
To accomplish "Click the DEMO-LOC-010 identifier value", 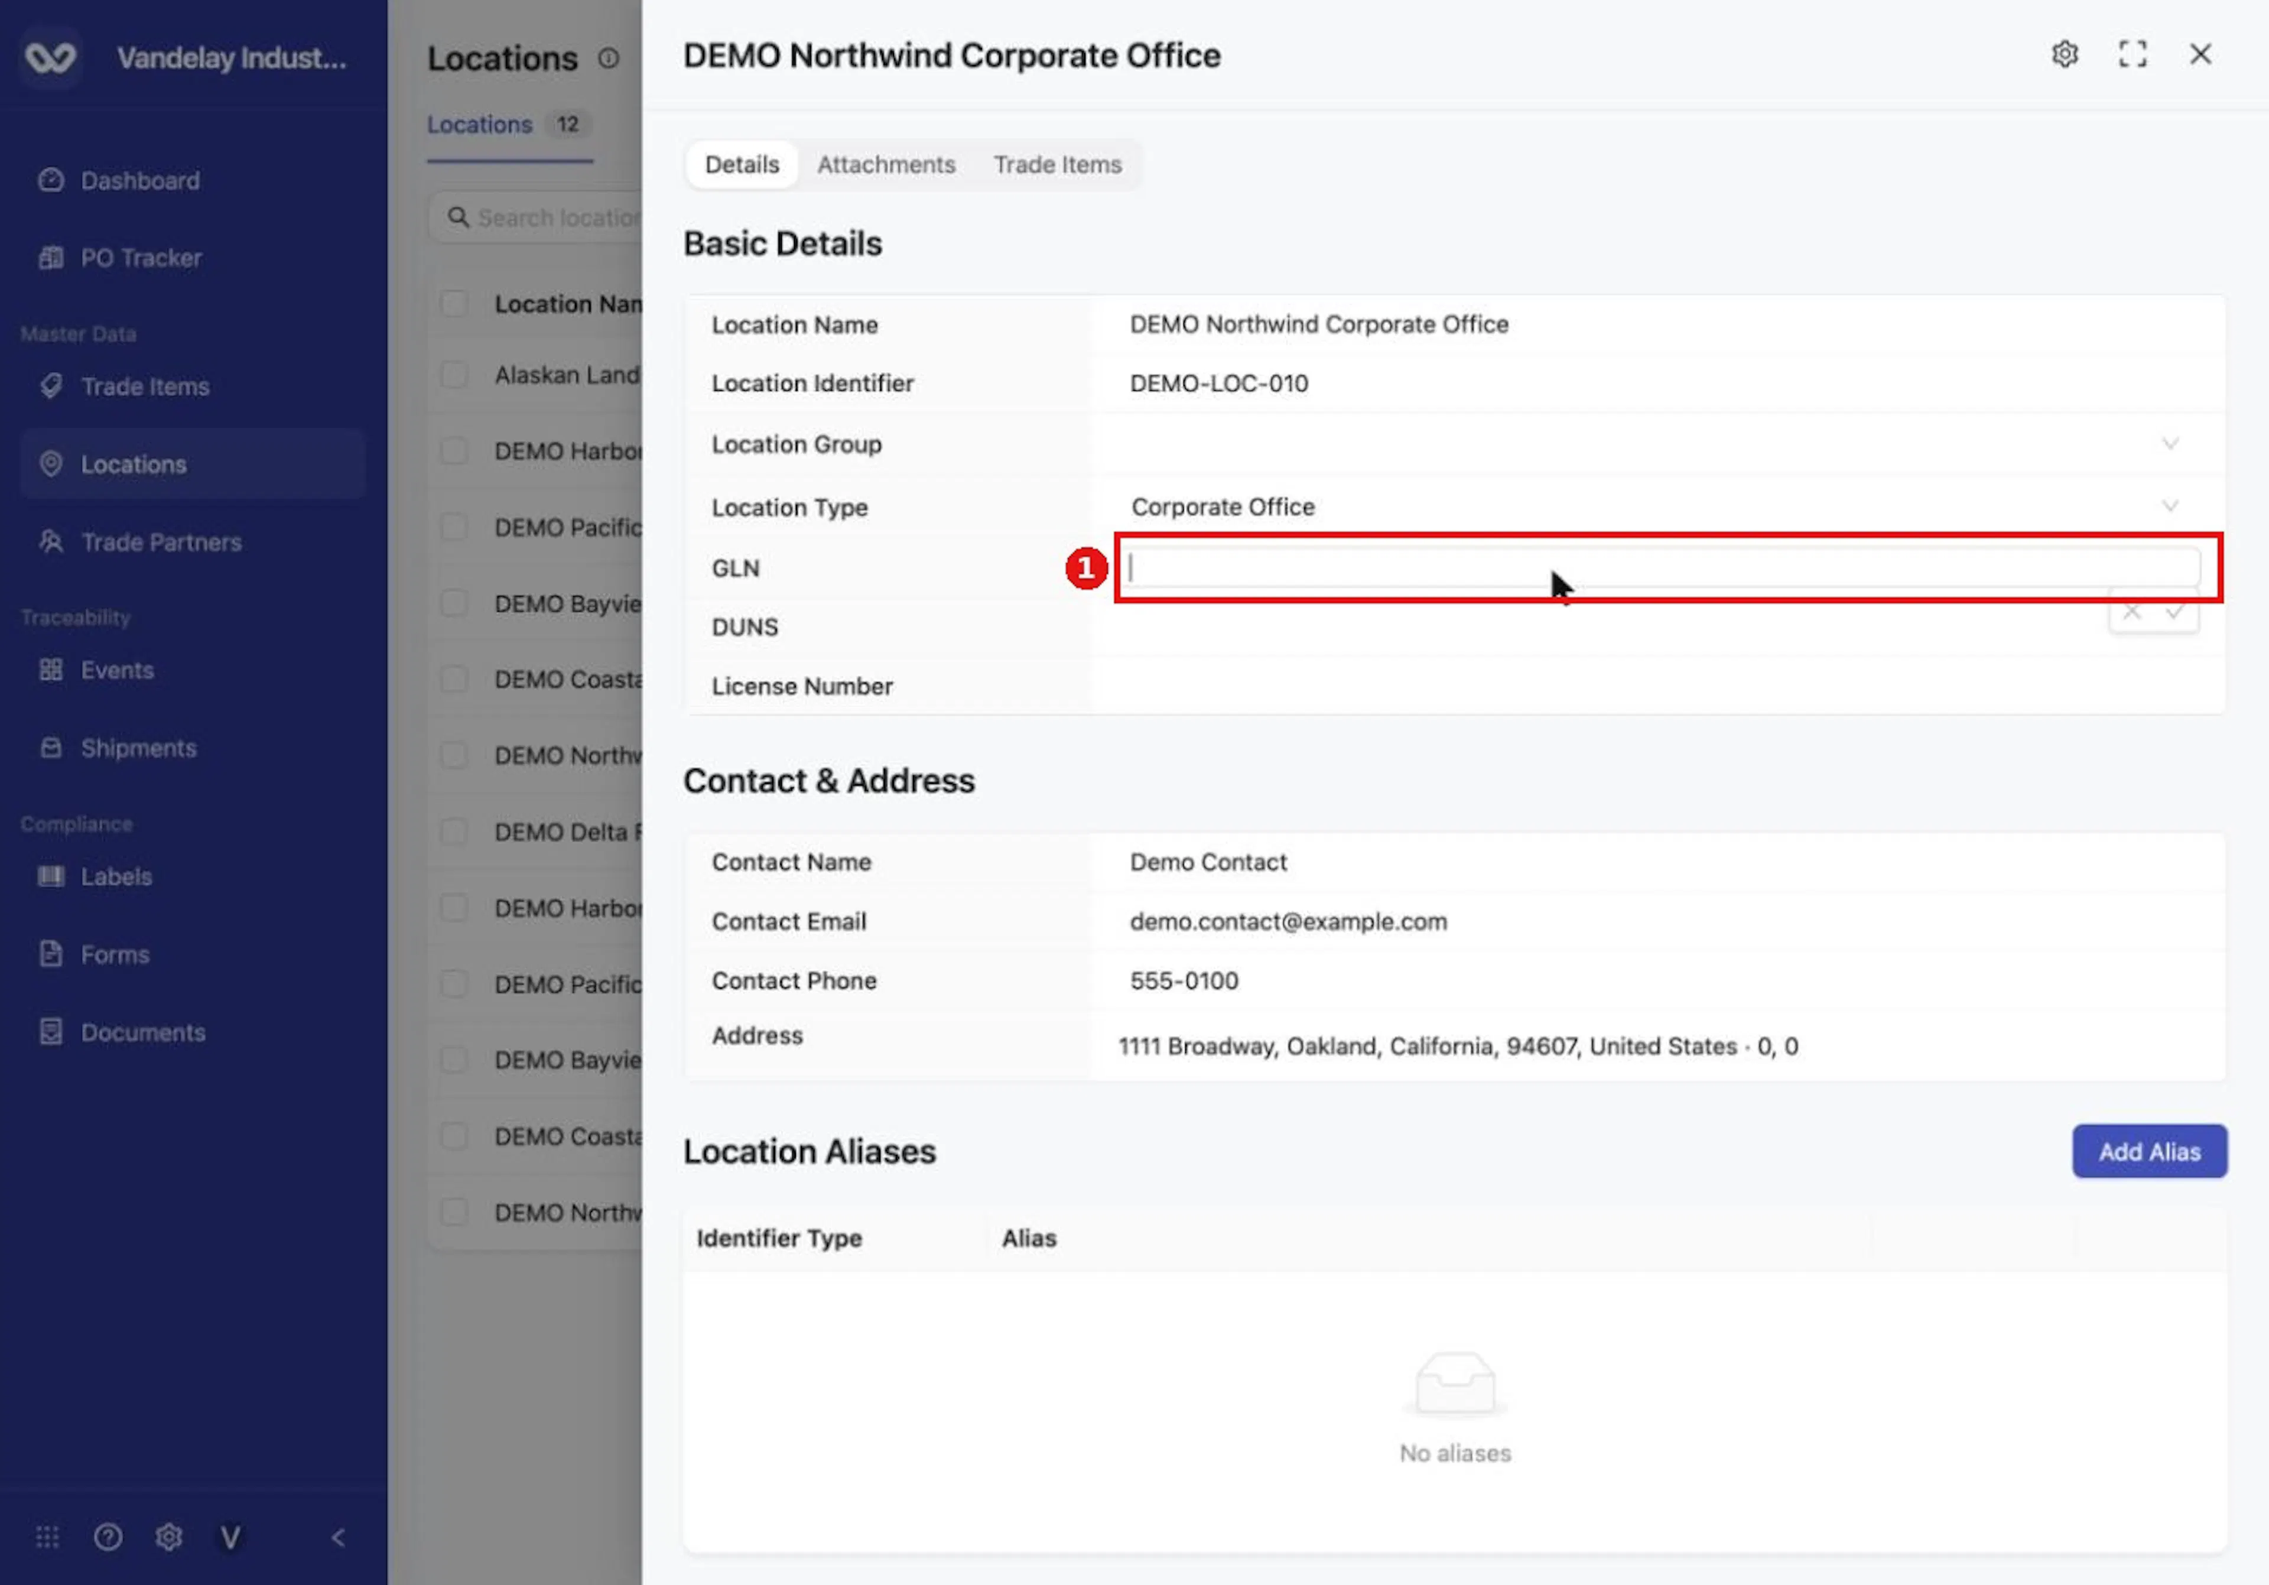I will tap(1218, 384).
